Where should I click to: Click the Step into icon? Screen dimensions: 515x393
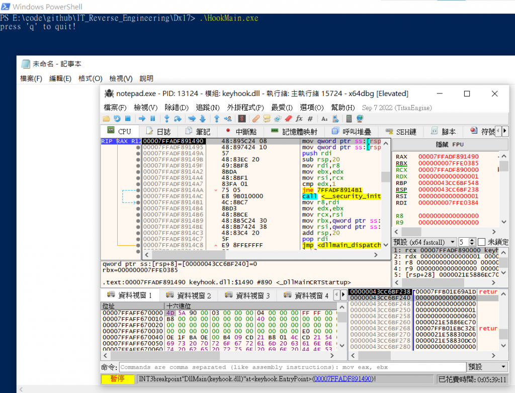(167, 119)
